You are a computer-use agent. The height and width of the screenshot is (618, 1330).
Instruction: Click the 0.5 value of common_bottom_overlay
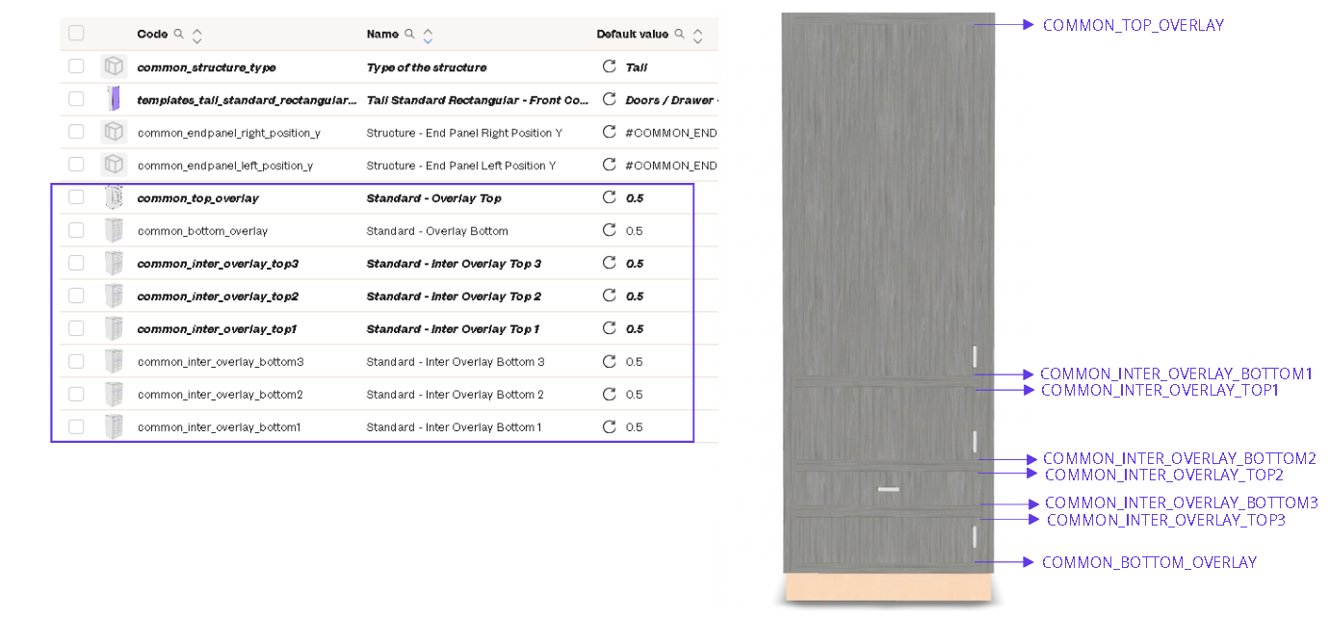point(634,231)
